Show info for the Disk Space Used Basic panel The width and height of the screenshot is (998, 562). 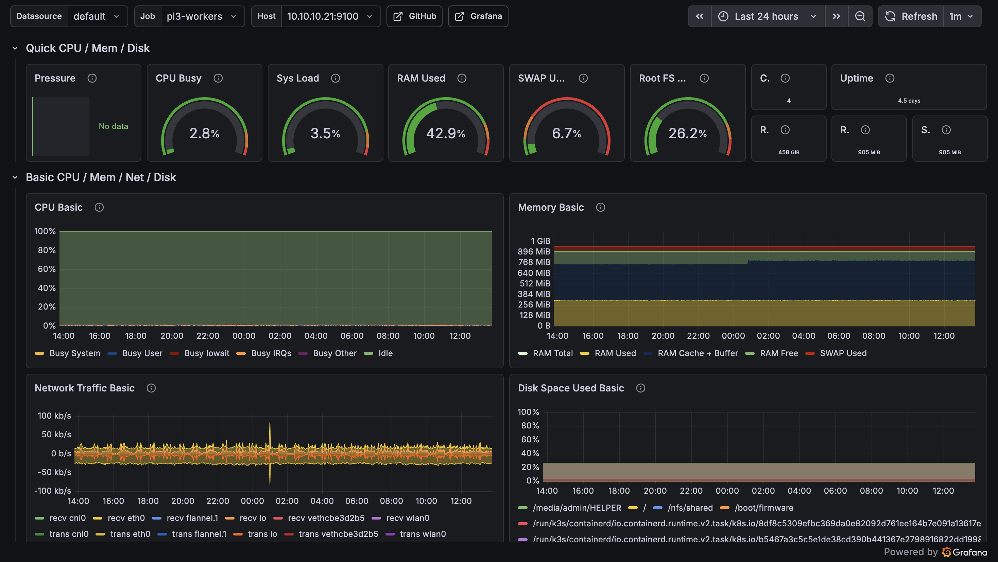pos(641,388)
